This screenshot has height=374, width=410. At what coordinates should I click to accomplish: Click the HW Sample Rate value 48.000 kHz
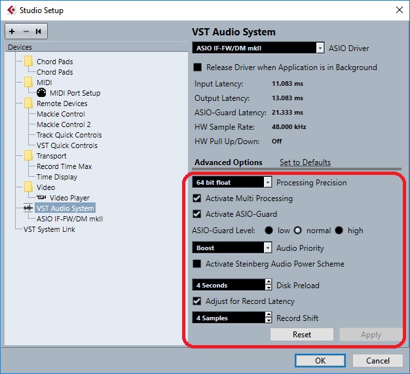[289, 127]
